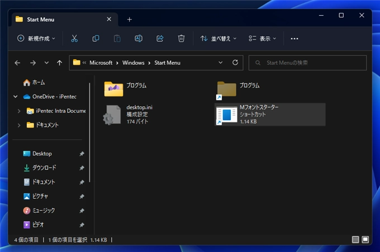The height and width of the screenshot is (252, 380).
Task: Click the pin icon next to ダウンロード
Action: (82, 168)
